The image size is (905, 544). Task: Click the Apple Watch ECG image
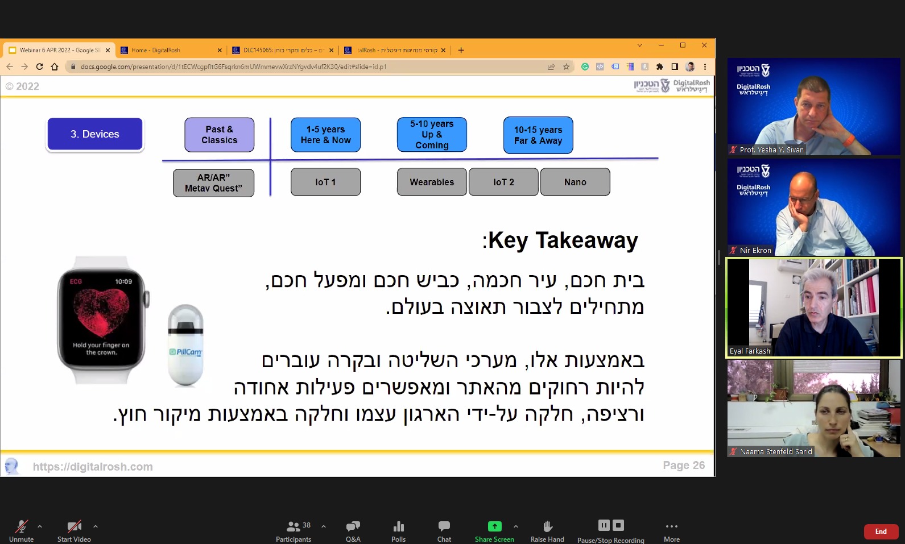103,320
